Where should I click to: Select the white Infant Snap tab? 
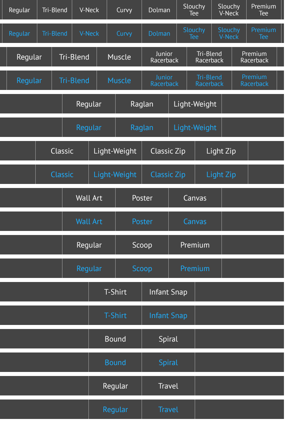tap(168, 292)
